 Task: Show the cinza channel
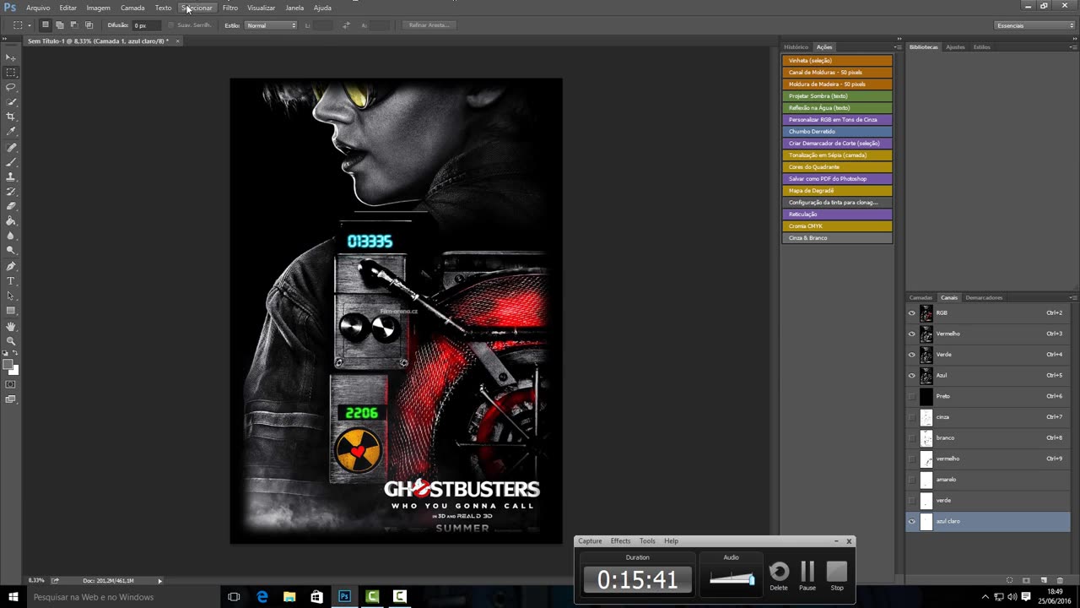911,417
